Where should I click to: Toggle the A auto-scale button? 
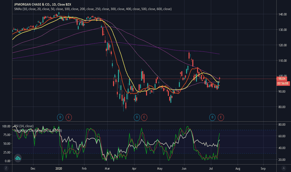pos(284,168)
